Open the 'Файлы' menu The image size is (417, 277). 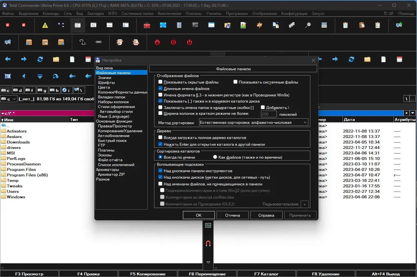tap(8, 14)
